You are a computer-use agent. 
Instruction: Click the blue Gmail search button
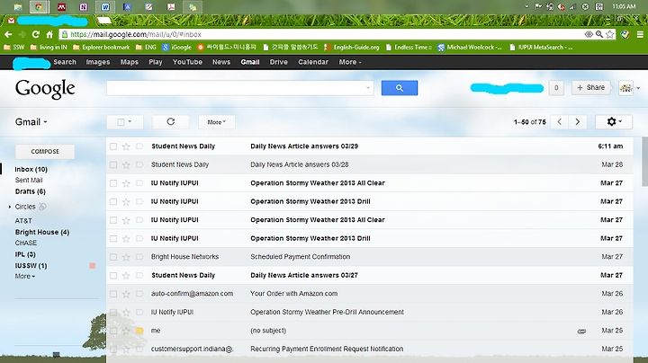pos(400,88)
